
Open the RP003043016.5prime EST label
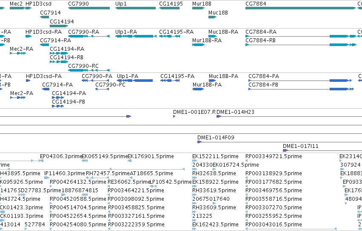274,225
